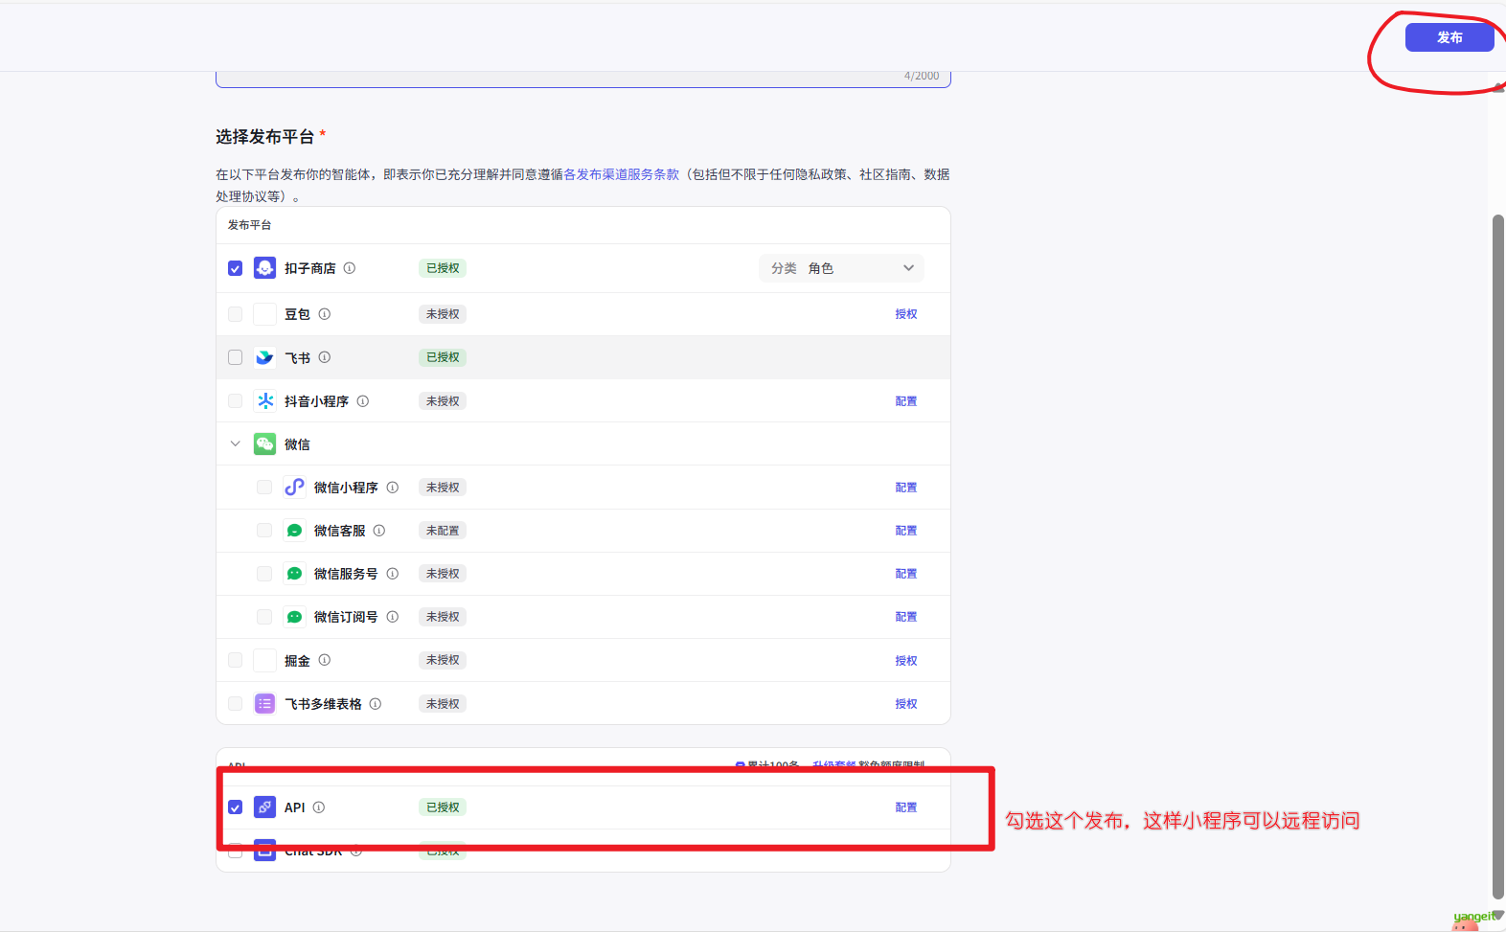Open info tooltip next to 豆包
1506x932 pixels.
(325, 314)
